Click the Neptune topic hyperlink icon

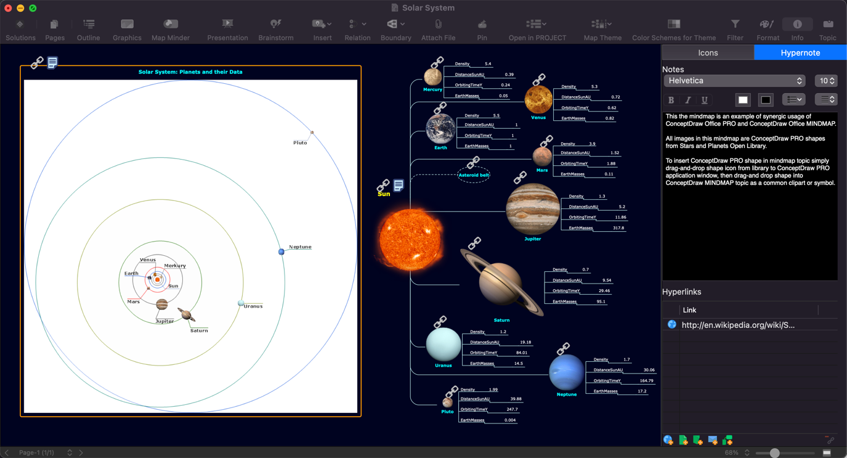pos(563,349)
